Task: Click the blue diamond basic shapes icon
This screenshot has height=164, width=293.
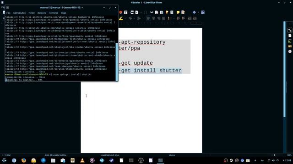Action: click(194, 12)
